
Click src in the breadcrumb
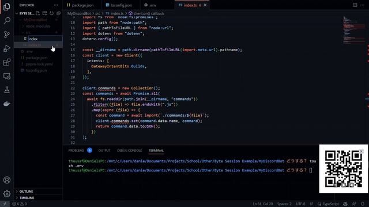(97, 14)
